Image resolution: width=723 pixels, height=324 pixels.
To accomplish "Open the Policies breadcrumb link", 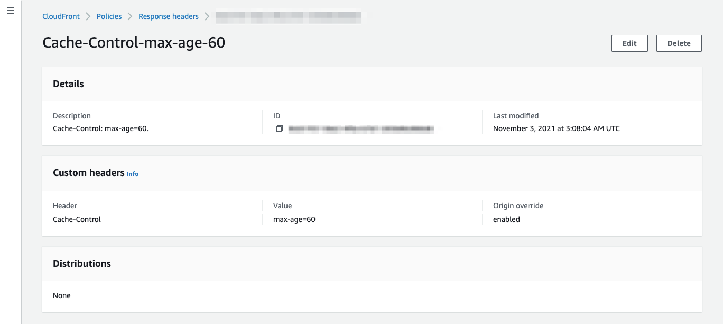I will point(109,16).
